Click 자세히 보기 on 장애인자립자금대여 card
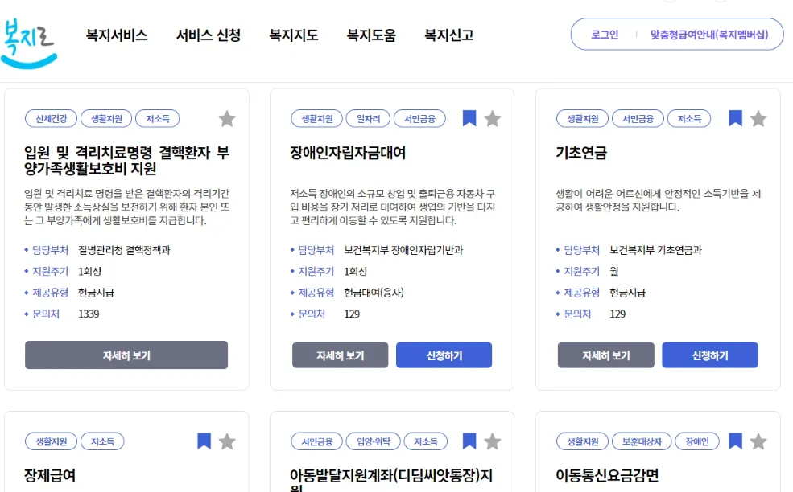Image resolution: width=793 pixels, height=492 pixels. (x=340, y=355)
